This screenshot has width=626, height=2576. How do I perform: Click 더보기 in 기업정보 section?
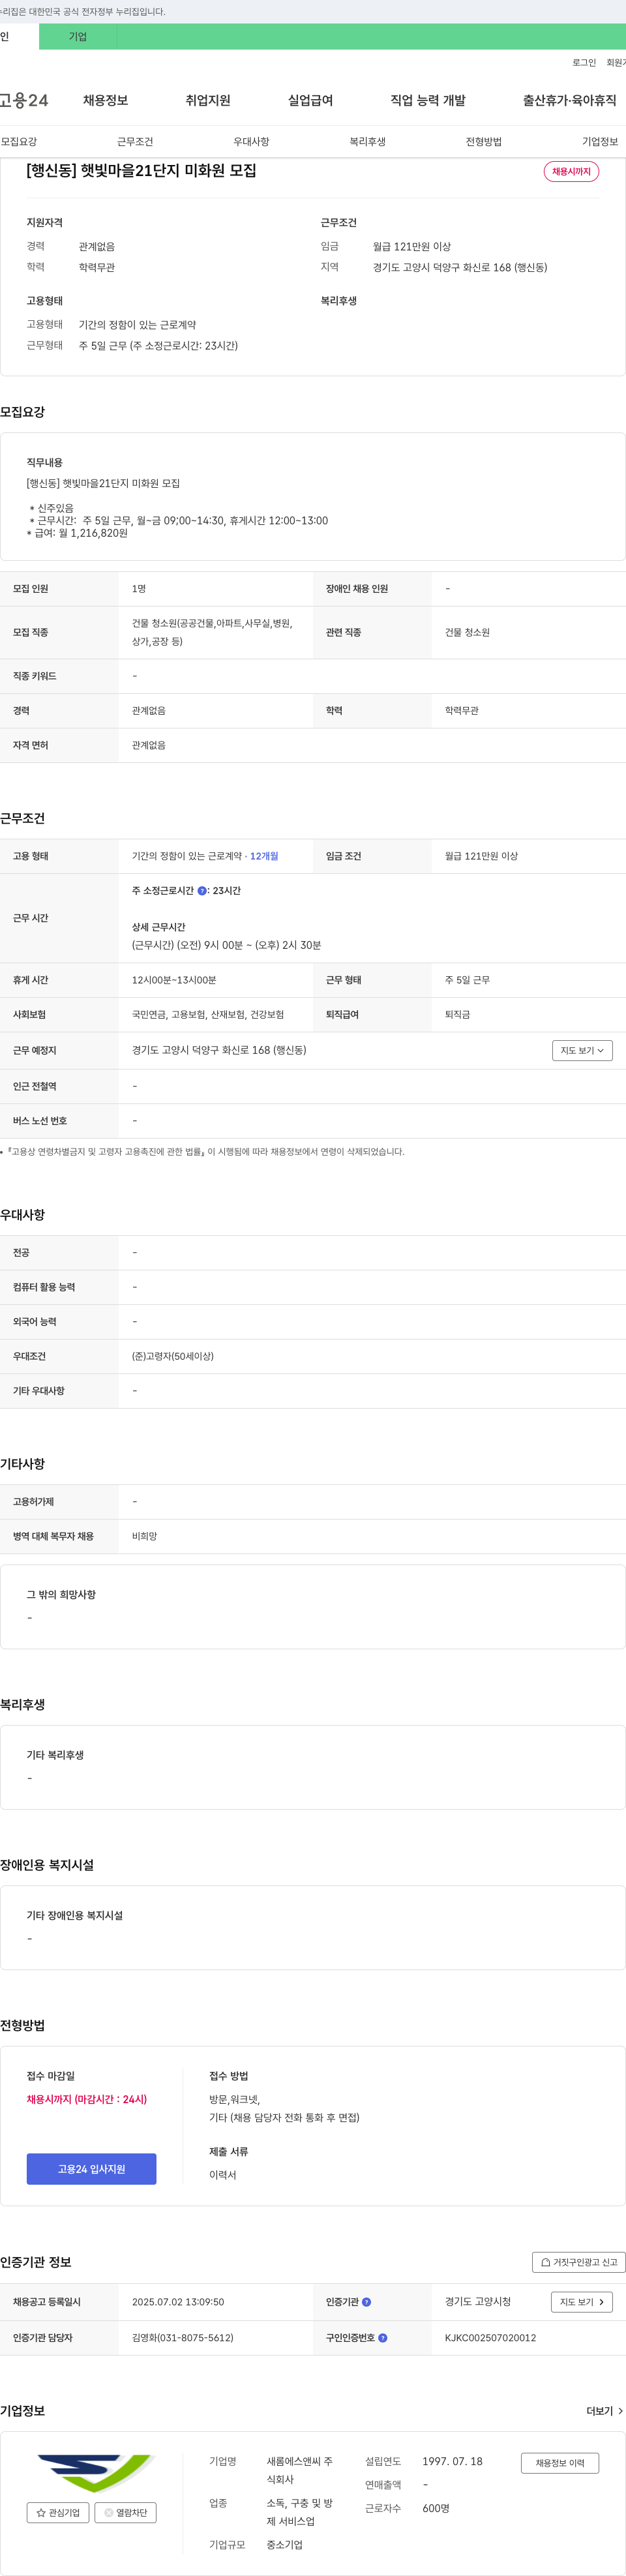[x=605, y=2411]
